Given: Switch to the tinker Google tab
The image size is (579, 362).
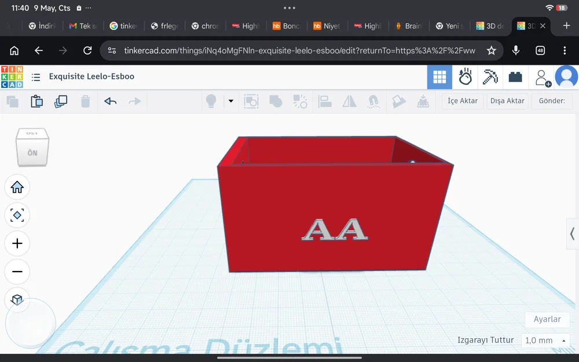Looking at the screenshot, I should tap(124, 26).
